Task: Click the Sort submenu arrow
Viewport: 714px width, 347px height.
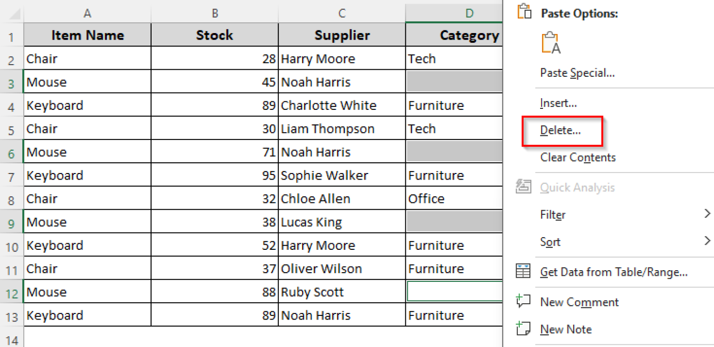Action: [707, 241]
